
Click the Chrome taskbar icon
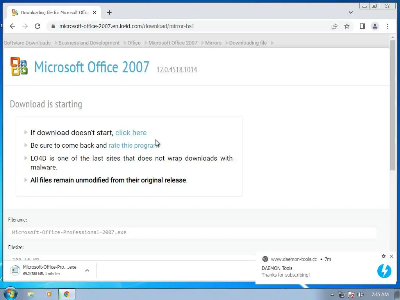[x=66, y=295]
